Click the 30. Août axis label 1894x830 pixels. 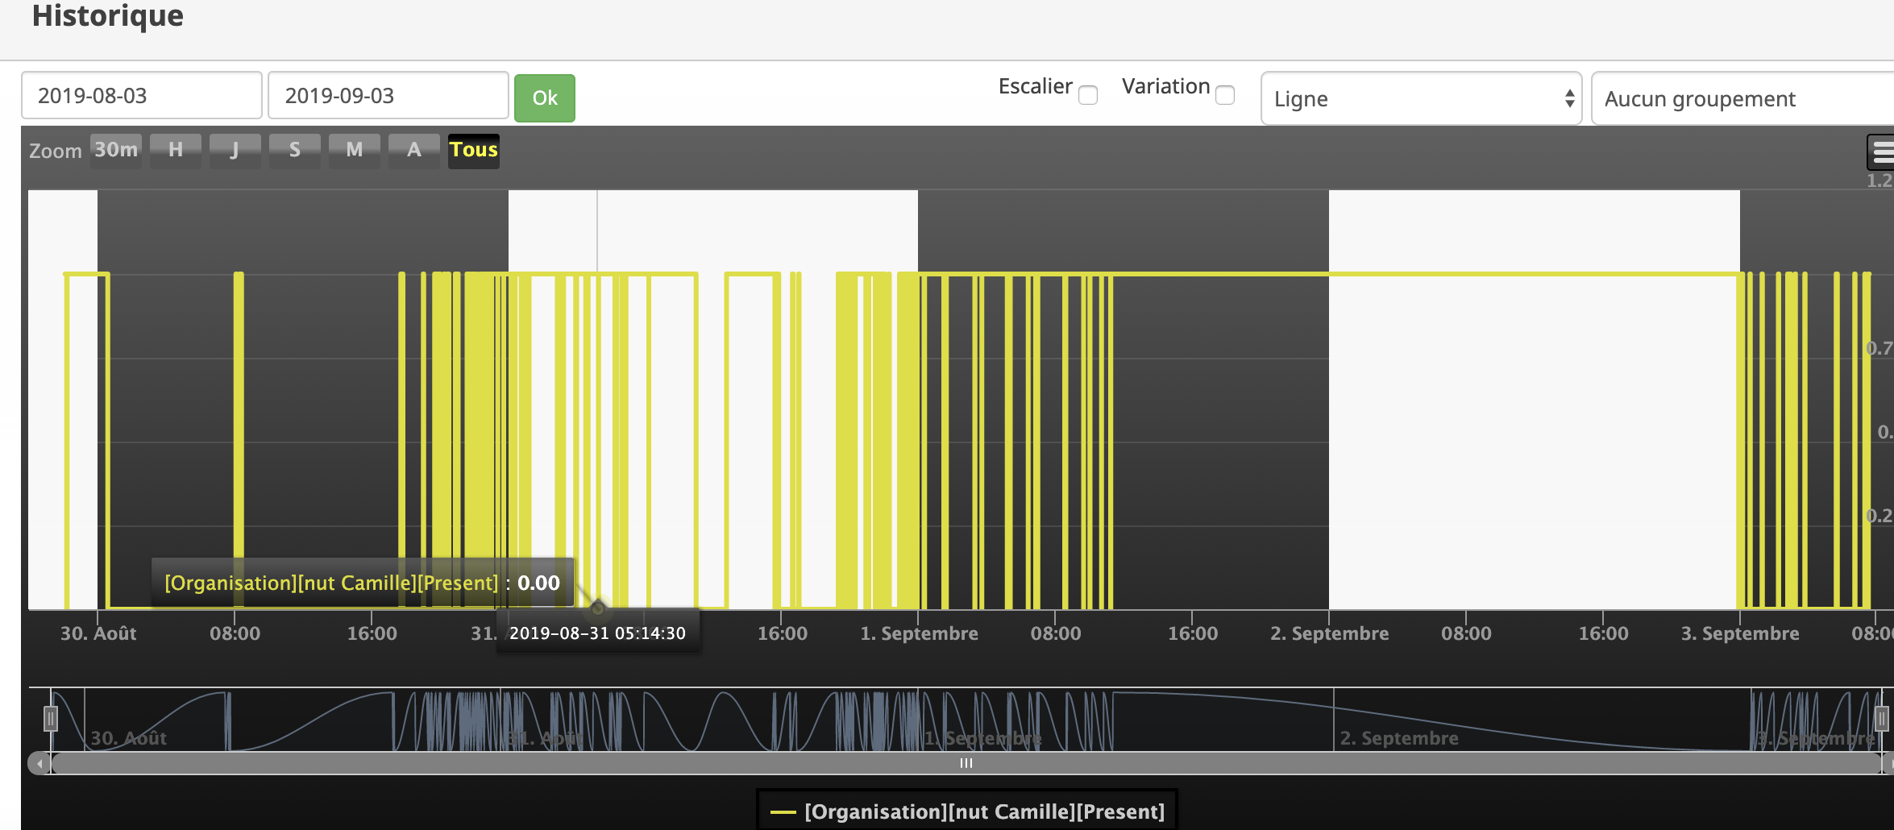[x=98, y=633]
